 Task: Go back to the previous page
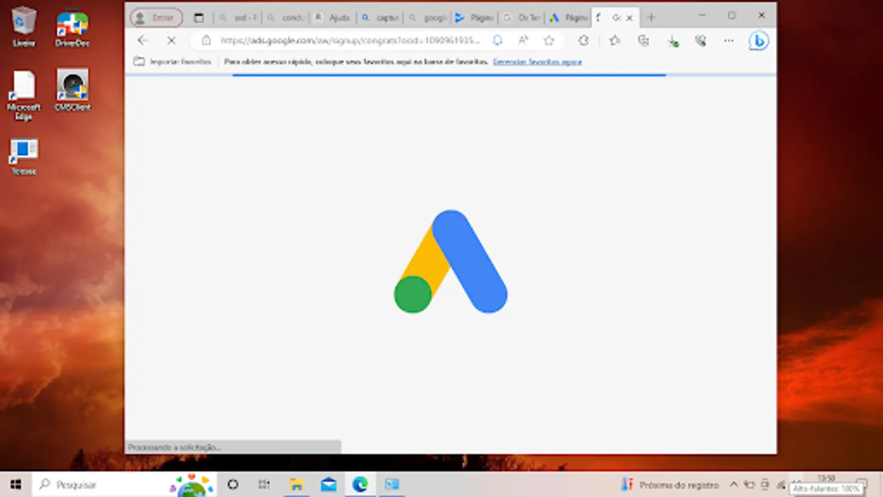[143, 40]
